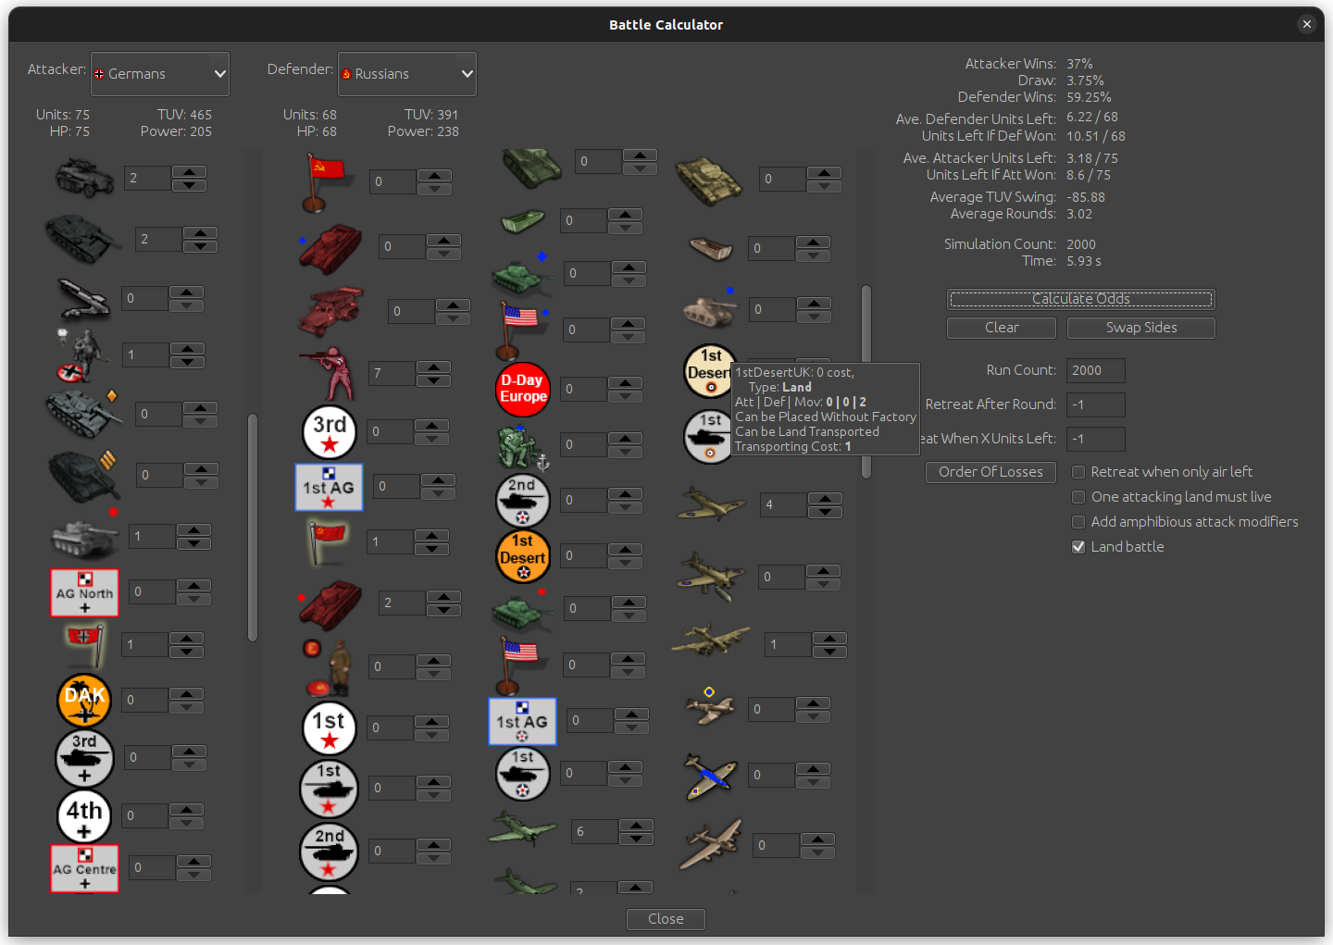This screenshot has width=1333, height=945.
Task: Click defender Power: 238 text
Action: coord(423,131)
